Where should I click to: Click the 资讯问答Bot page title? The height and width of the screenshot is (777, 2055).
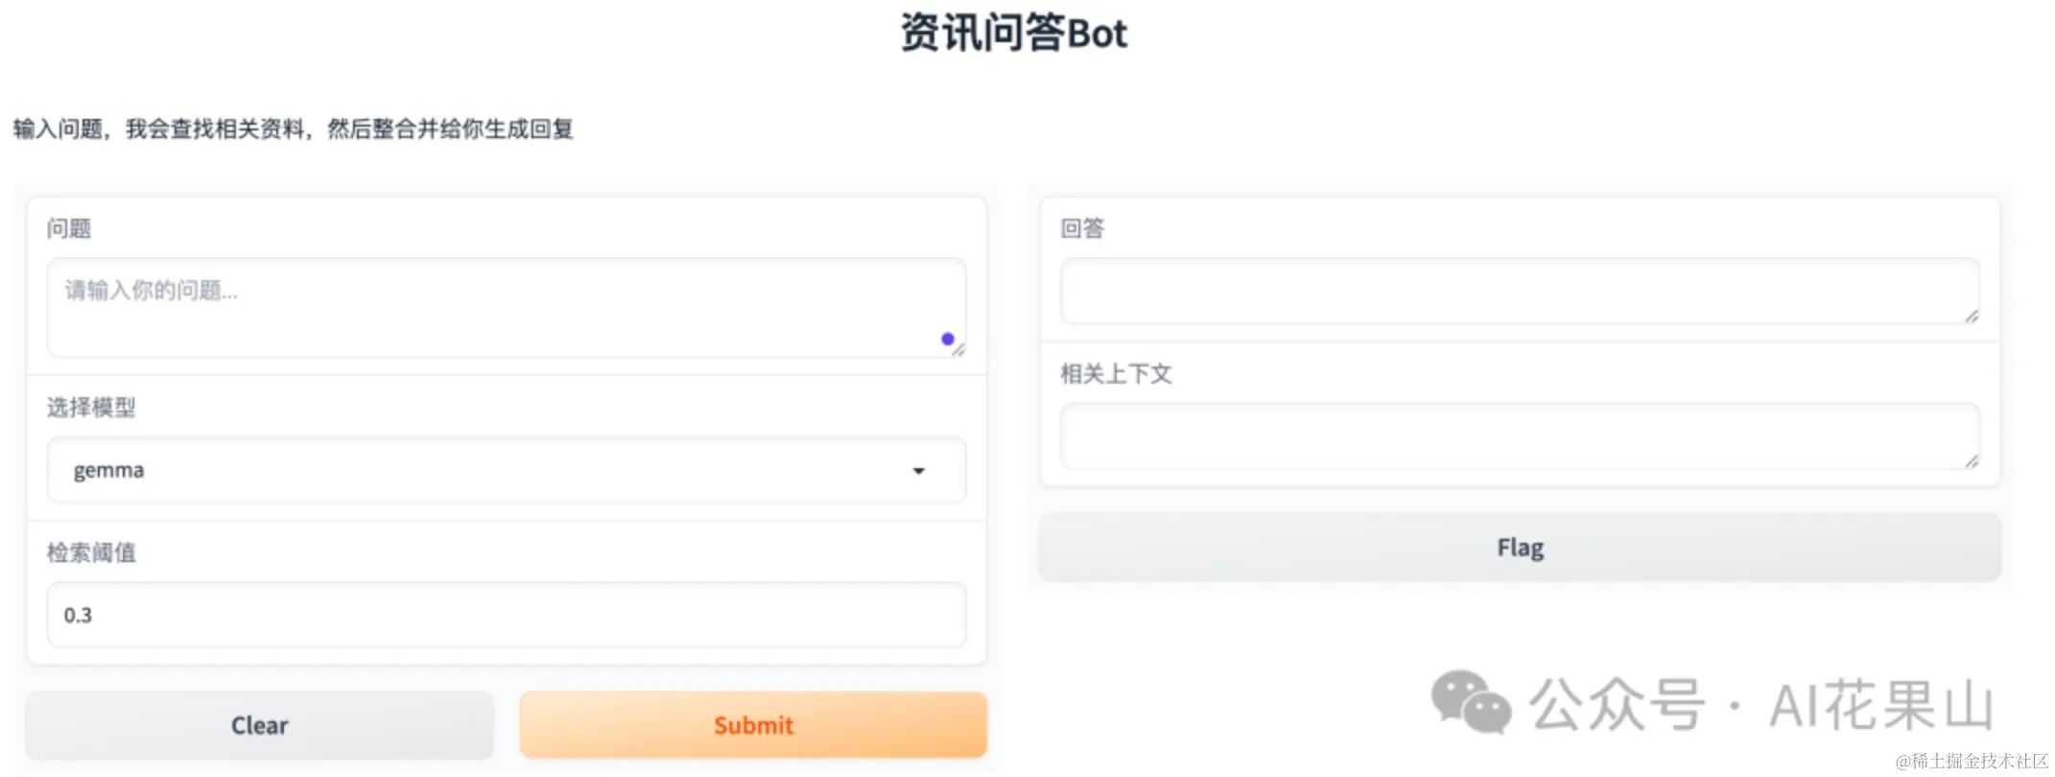coord(1014,34)
